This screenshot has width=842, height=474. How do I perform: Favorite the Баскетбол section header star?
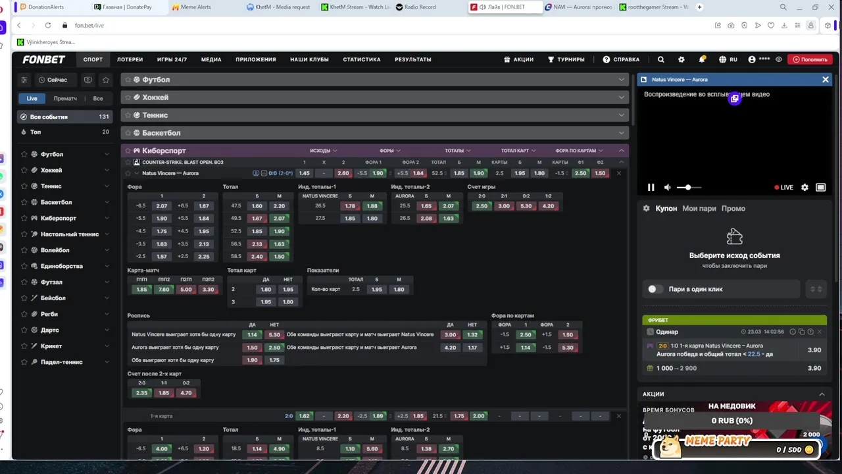tap(128, 133)
